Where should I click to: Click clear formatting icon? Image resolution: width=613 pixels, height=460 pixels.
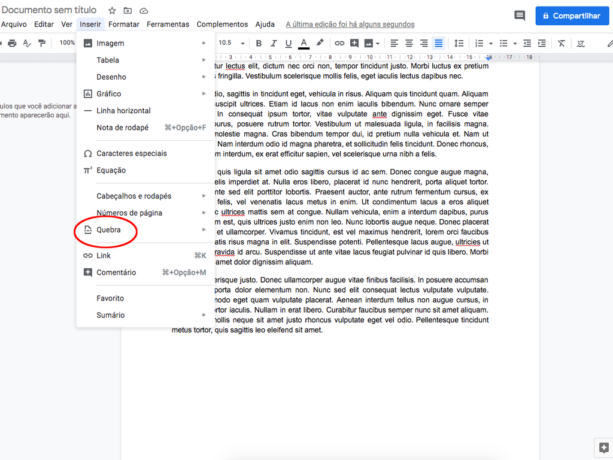[562, 43]
